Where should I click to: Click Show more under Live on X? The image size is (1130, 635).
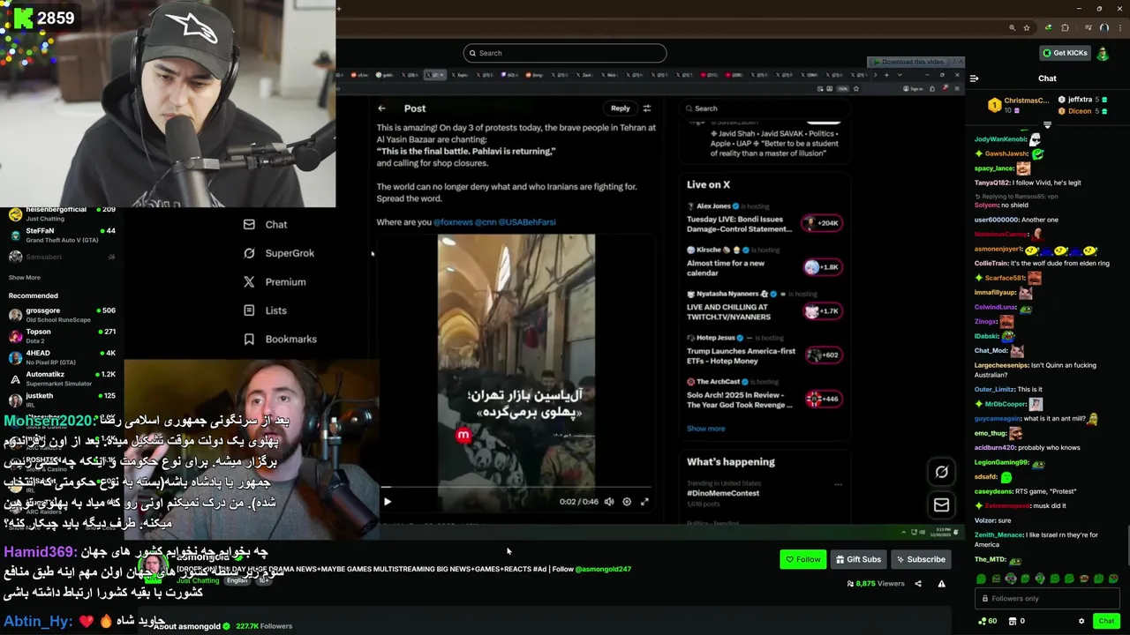click(x=706, y=429)
